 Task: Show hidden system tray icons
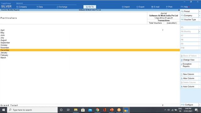pyautogui.click(x=165, y=110)
